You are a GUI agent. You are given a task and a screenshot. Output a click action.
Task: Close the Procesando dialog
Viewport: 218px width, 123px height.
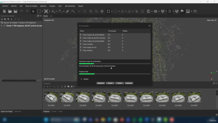pos(149,26)
